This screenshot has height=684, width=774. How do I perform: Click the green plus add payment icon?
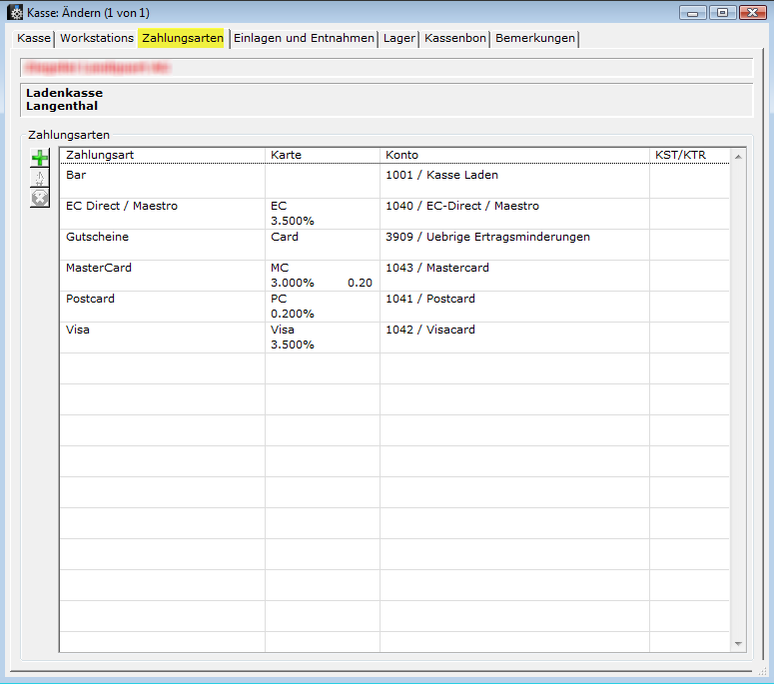click(40, 158)
